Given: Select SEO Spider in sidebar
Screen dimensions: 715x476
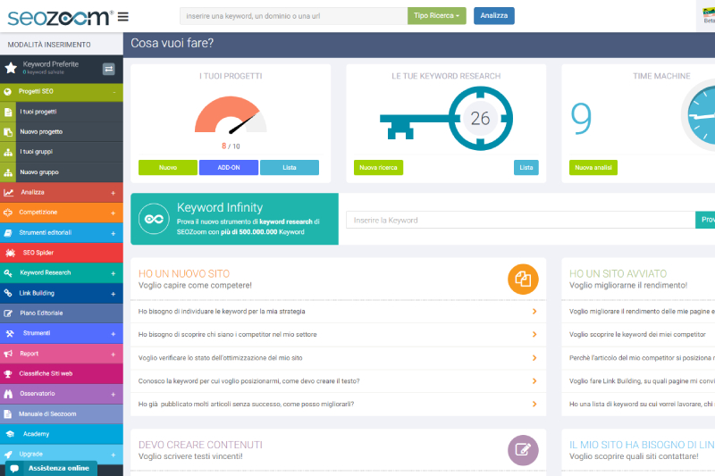Looking at the screenshot, I should click(62, 253).
